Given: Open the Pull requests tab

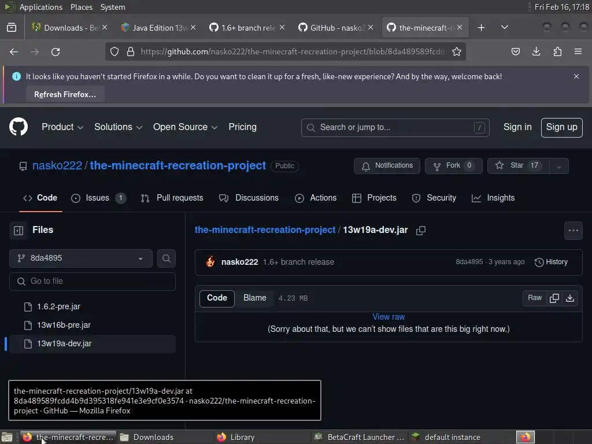Looking at the screenshot, I should (172, 198).
